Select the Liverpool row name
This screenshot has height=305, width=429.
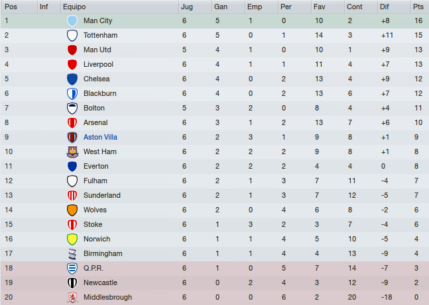[x=98, y=64]
